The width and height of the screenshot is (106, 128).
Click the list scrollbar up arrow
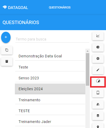tap(88, 51)
